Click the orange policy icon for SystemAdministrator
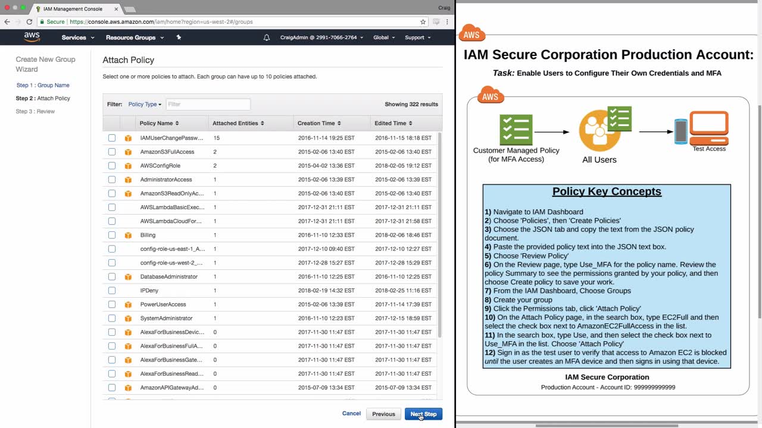 (x=128, y=319)
